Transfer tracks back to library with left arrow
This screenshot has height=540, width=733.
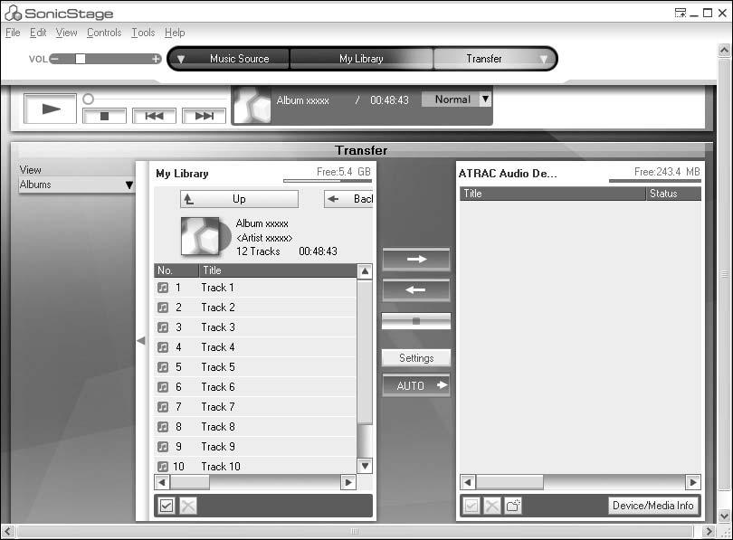416,290
